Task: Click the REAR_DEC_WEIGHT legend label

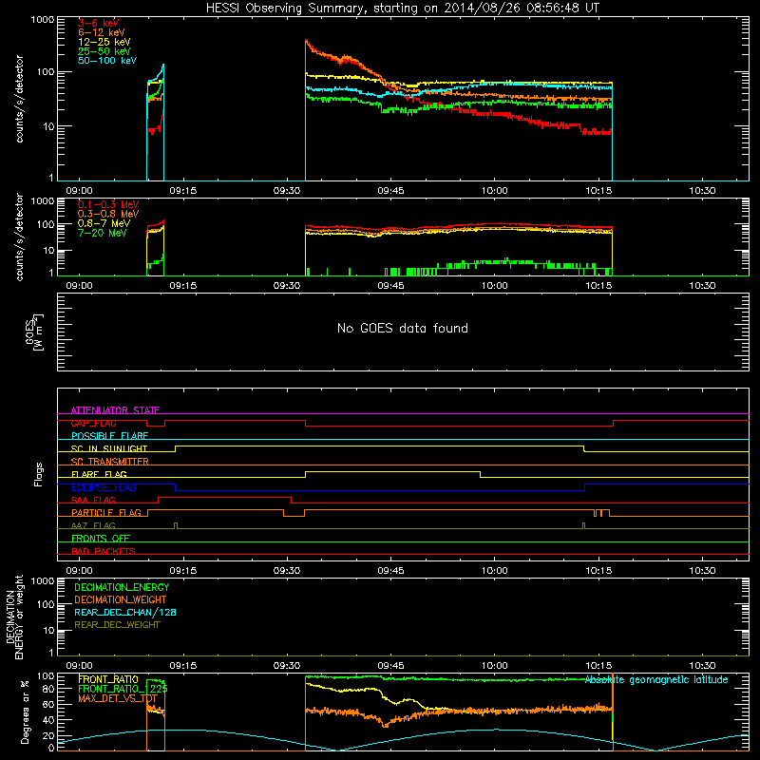Action: 117,625
